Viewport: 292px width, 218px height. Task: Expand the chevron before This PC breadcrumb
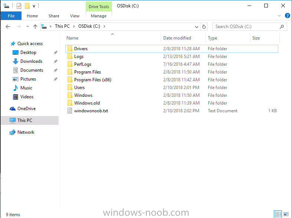pos(50,27)
